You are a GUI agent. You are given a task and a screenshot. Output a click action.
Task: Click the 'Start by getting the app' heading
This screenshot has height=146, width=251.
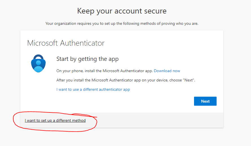click(x=87, y=59)
